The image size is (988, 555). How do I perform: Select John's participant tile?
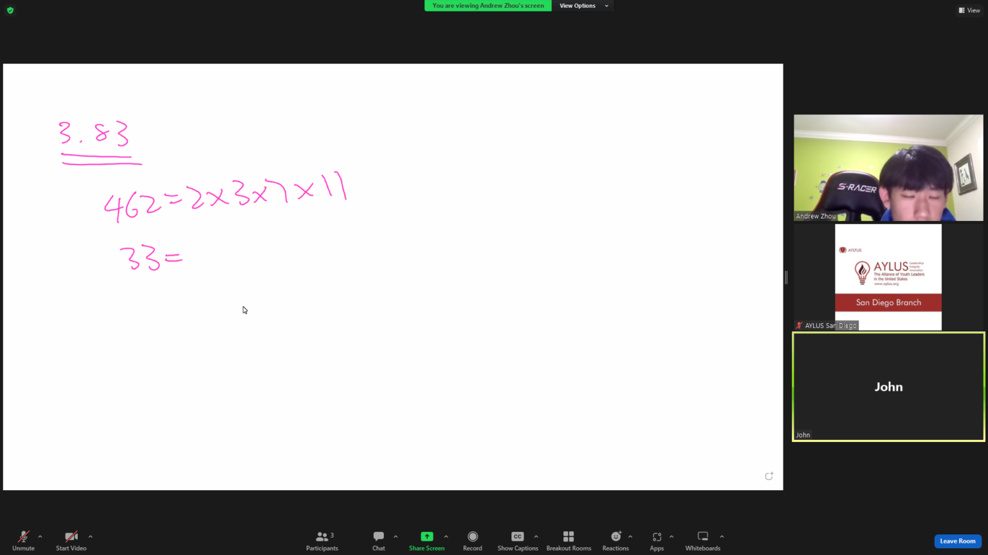point(888,387)
